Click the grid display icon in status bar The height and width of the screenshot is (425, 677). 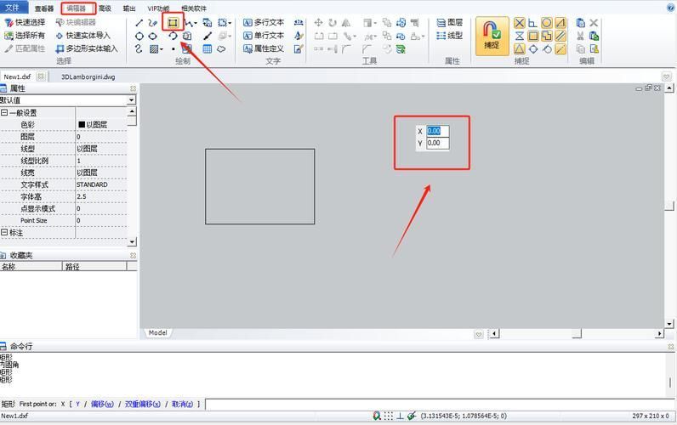pyautogui.click(x=389, y=416)
